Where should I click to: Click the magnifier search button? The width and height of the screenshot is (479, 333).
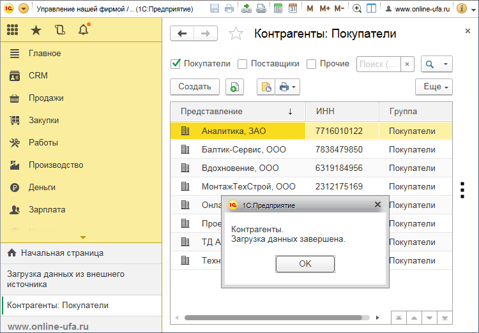(x=430, y=64)
